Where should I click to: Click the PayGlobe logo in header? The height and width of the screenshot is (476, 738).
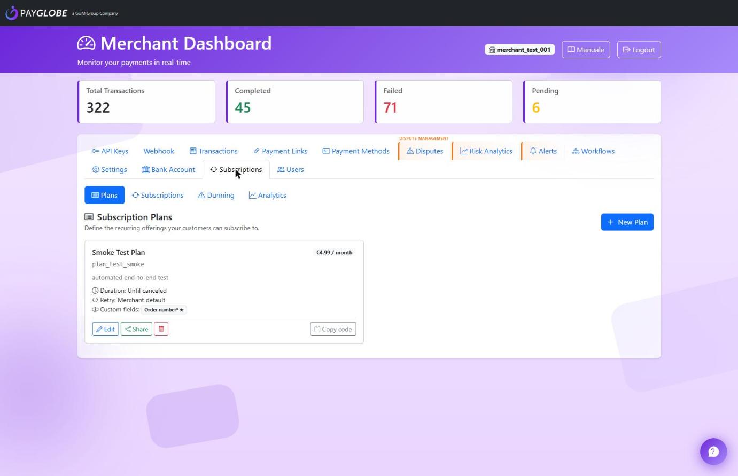tap(36, 13)
